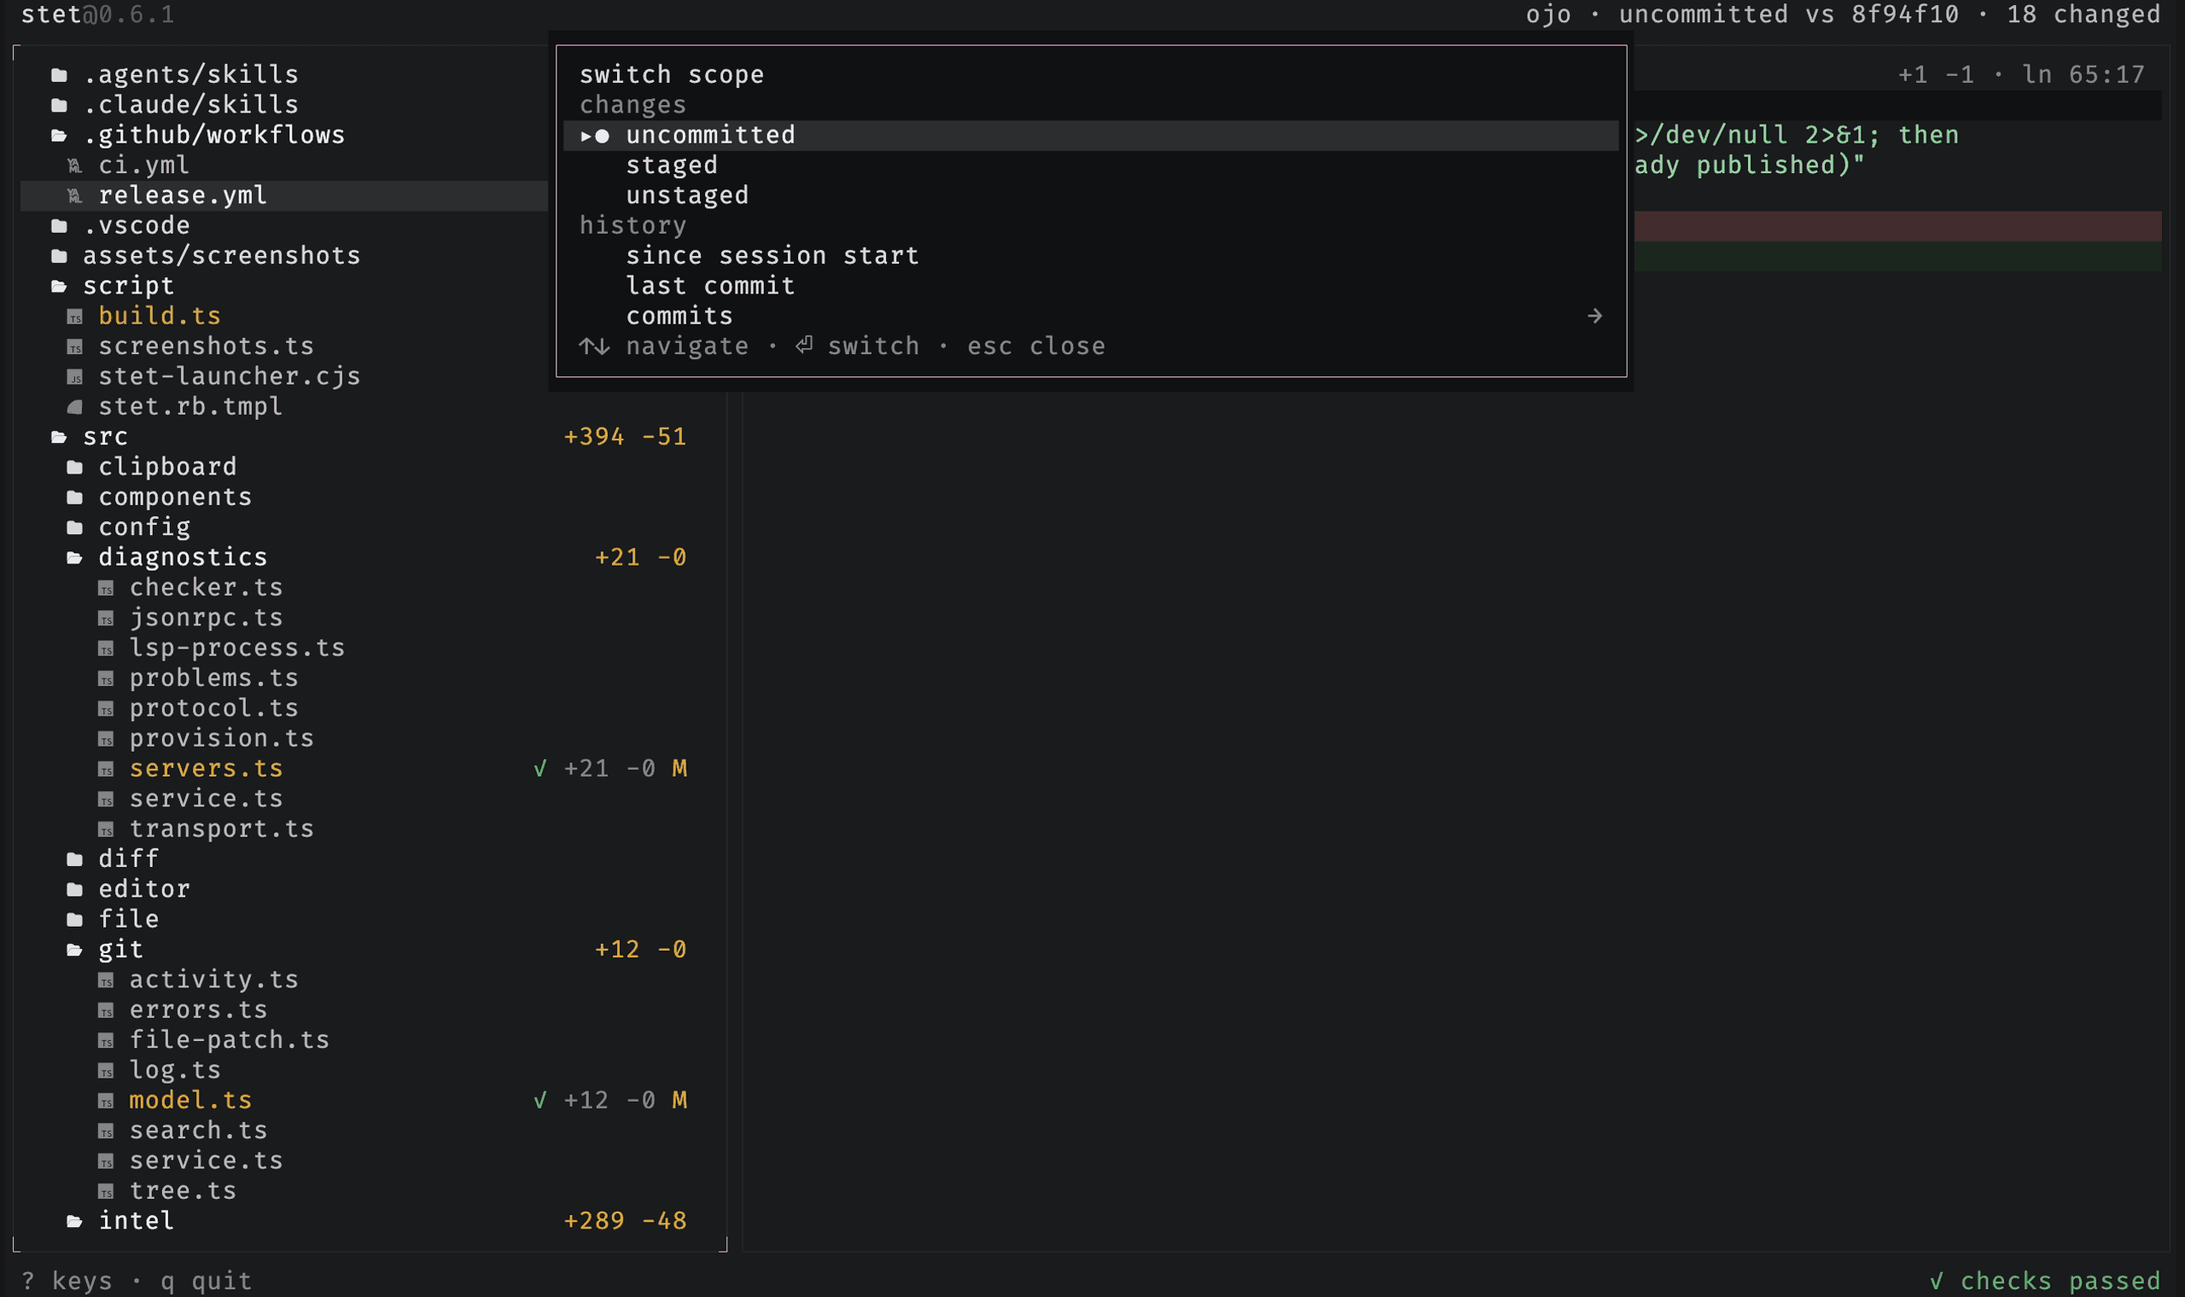Click the build.ts TypeScript icon
This screenshot has height=1297, width=2185.
[x=75, y=317]
